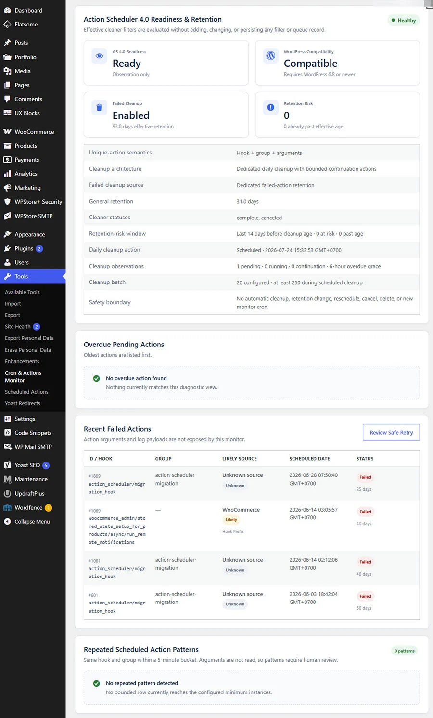
Task: Click the Settings icon in sidebar
Action: (7, 419)
